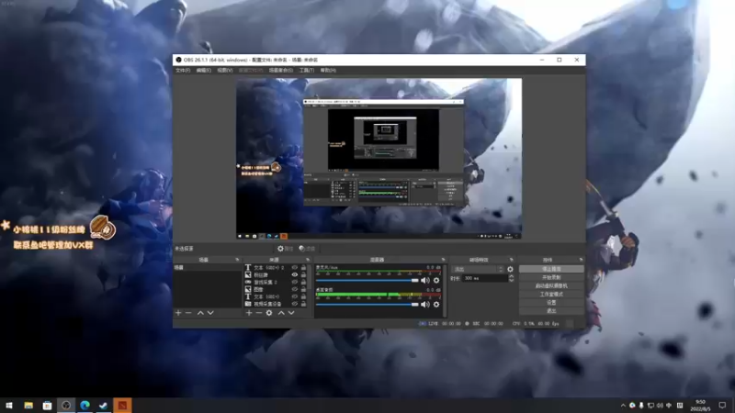The height and width of the screenshot is (413, 735).
Task: Open Microsoft Store from the taskbar
Action: 48,405
